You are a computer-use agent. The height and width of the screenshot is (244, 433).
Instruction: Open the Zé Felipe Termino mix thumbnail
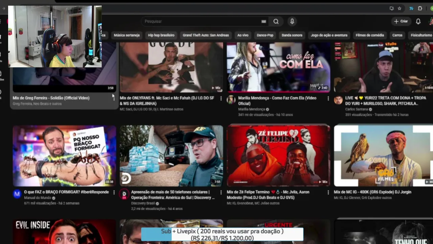pos(278,156)
